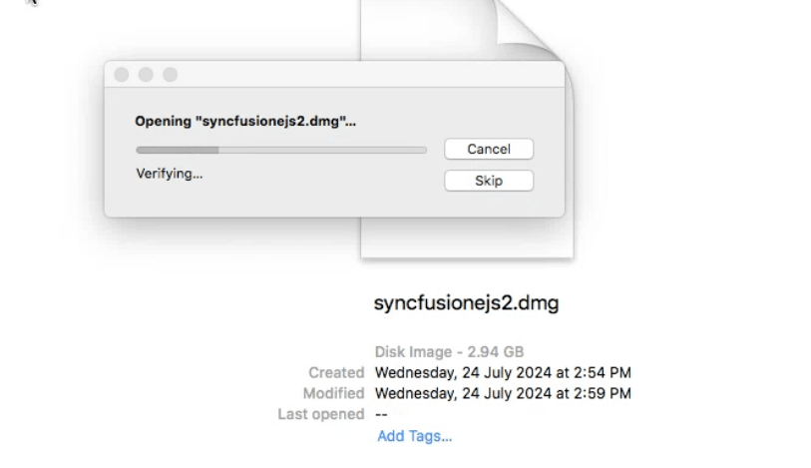The height and width of the screenshot is (468, 811).
Task: Click the dialog's minimize button
Action: [146, 75]
